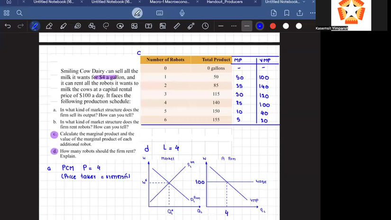Click the highlighted 'd.' question marker

pyautogui.click(x=54, y=151)
